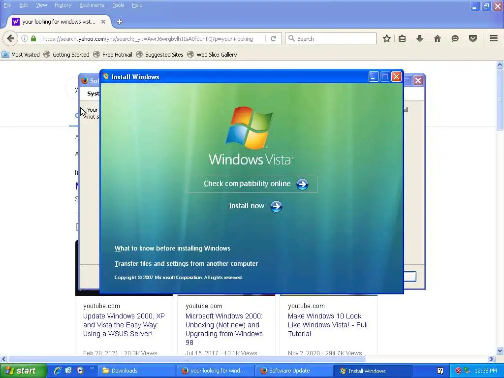Viewport: 504px width, 378px height.
Task: Open the bookmarks list icon
Action: (x=402, y=38)
